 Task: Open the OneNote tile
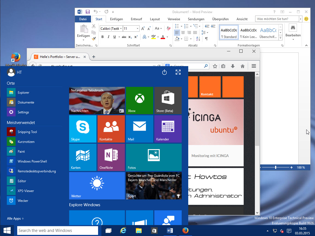click(x=111, y=157)
